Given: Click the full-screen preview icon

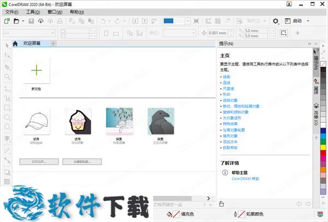Looking at the screenshot, I should (x=196, y=21).
